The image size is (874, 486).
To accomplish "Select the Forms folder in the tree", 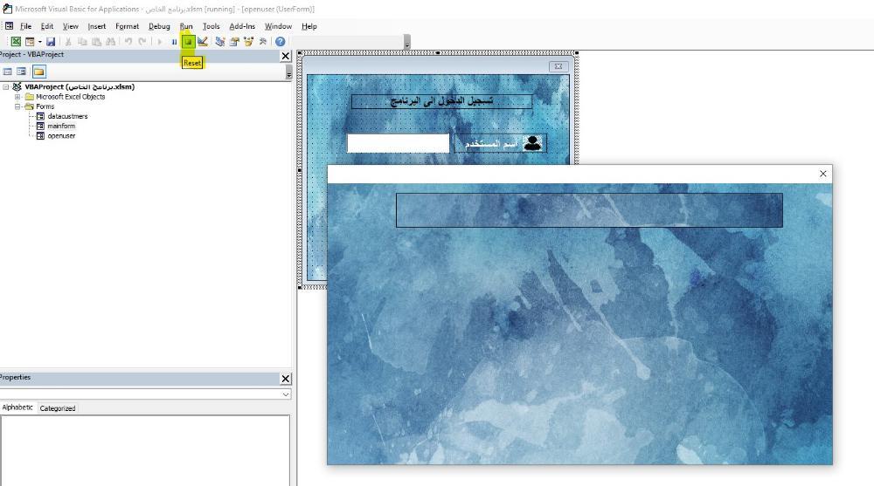I will [45, 106].
